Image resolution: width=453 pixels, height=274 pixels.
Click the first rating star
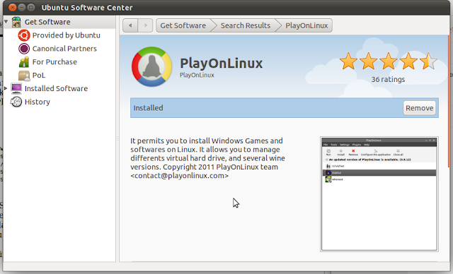[348, 61]
